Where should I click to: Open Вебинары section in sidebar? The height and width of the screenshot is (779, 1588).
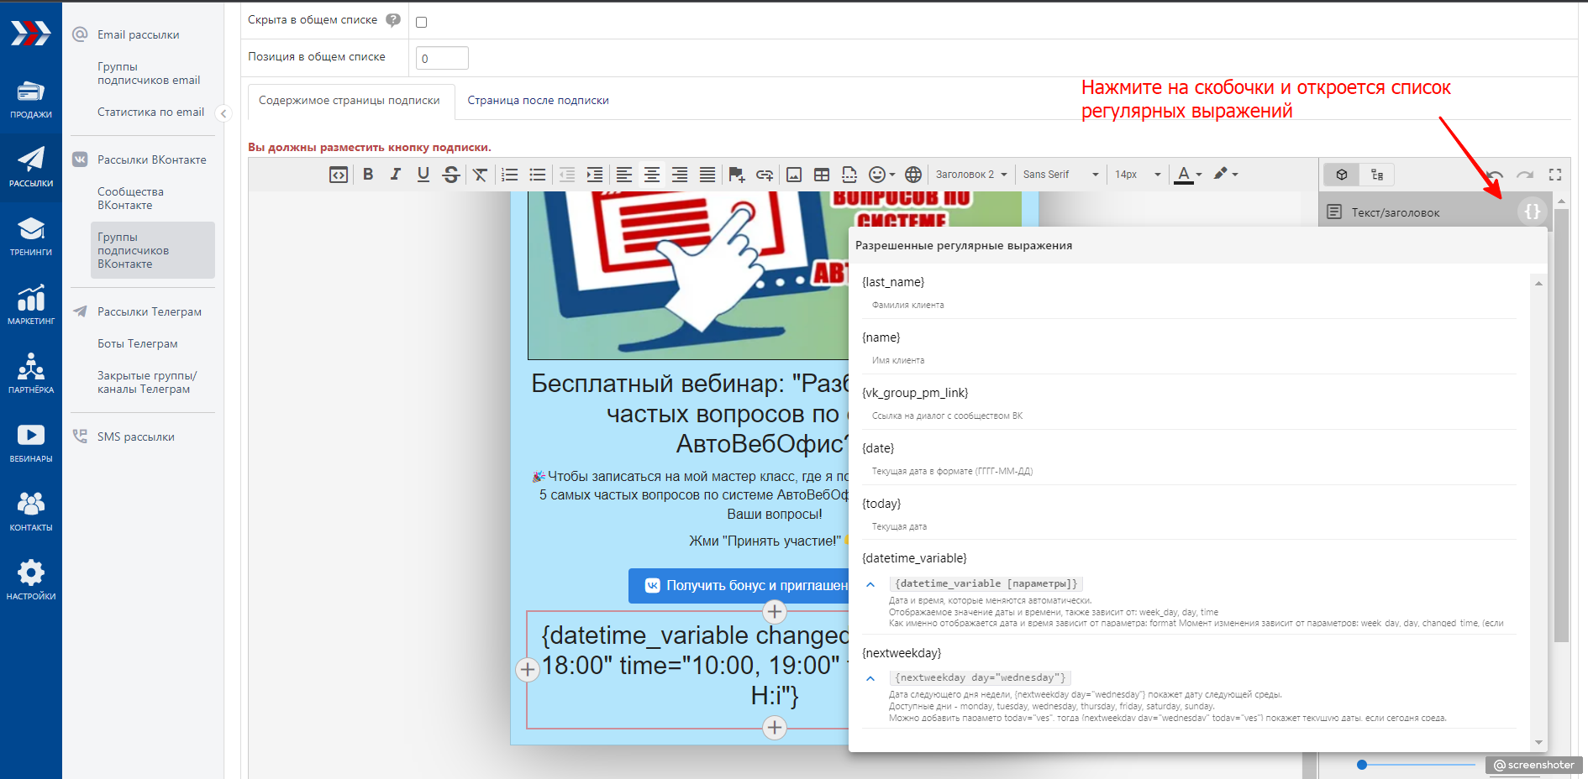(x=31, y=443)
